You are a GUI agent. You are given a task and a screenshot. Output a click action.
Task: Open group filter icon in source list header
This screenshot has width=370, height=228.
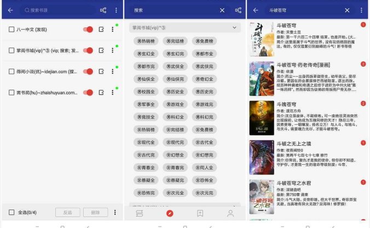click(x=103, y=10)
